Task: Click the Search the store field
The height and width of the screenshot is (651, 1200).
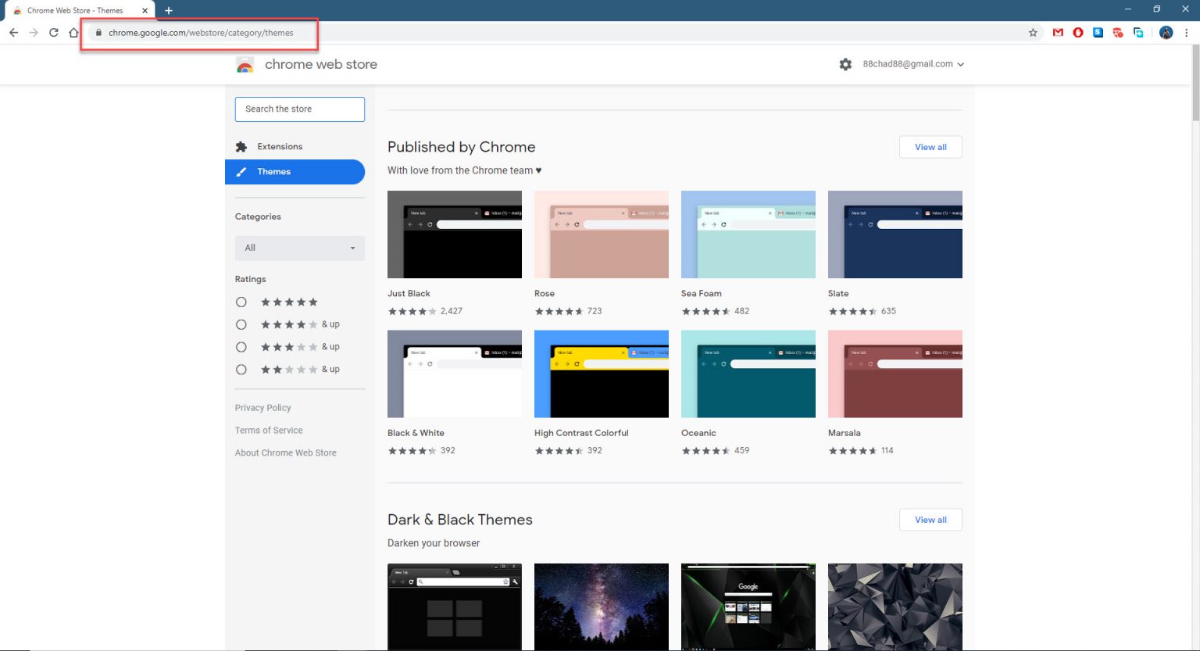Action: [x=299, y=109]
